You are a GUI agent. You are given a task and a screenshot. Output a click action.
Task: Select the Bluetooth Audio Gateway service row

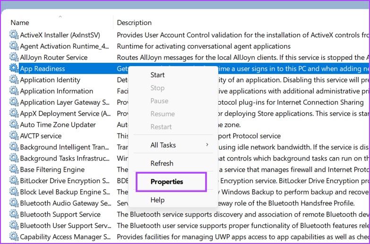tap(66, 203)
